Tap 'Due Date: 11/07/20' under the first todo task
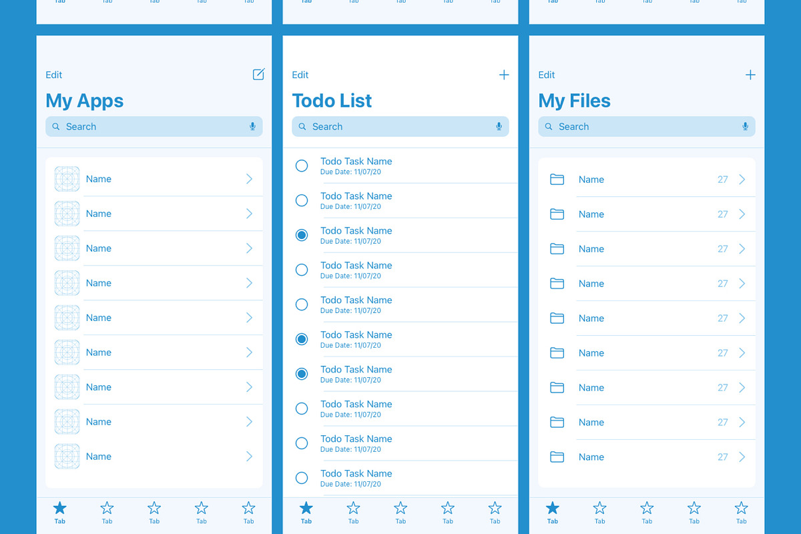This screenshot has width=801, height=534. click(x=351, y=172)
